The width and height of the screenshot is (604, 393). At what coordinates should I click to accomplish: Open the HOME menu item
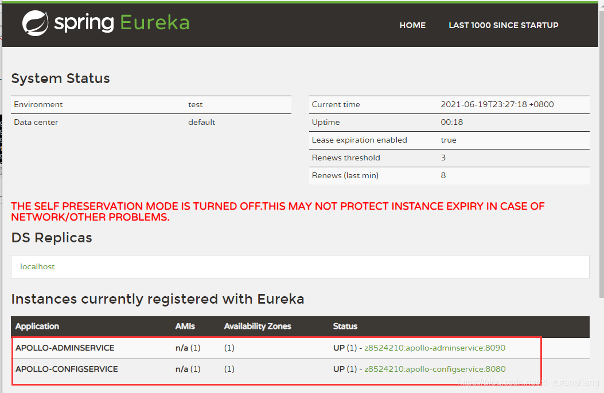click(412, 25)
